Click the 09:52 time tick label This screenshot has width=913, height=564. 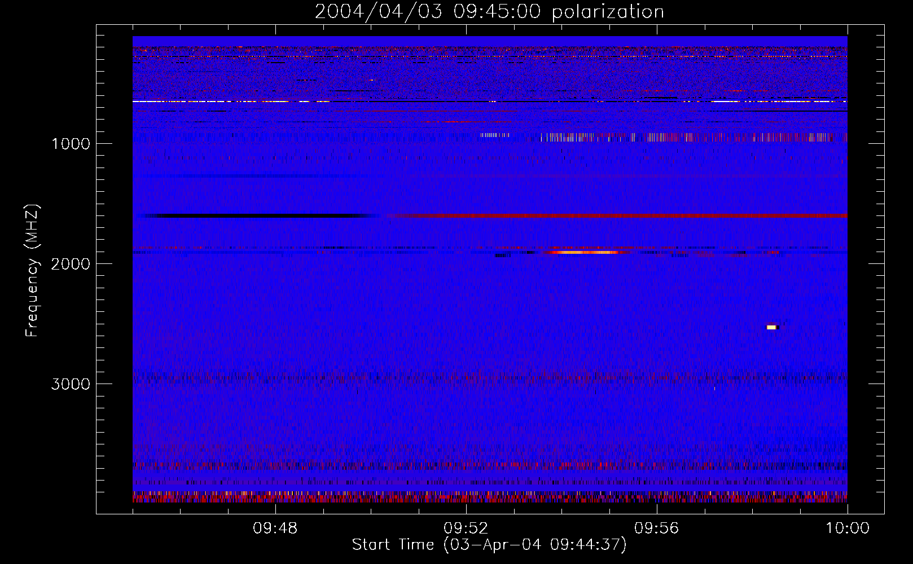466,528
